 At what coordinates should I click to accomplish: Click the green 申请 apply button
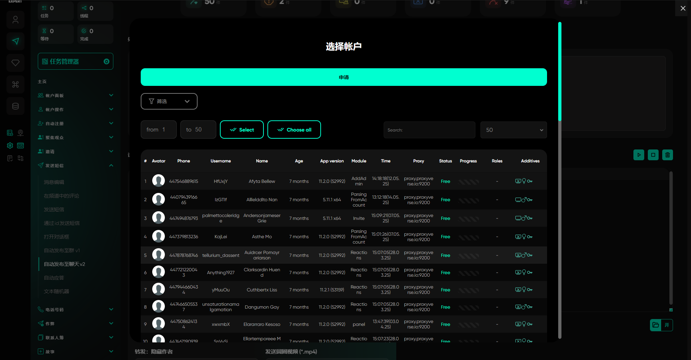pyautogui.click(x=343, y=77)
